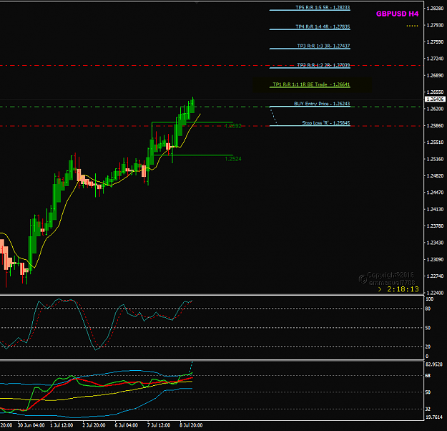Image resolution: width=447 pixels, height=431 pixels.
Task: Click the 19.7614 indicator scale value
Action: [434, 417]
